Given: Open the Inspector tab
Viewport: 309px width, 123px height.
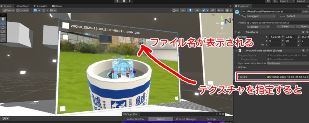Looking at the screenshot, I should coord(242,6).
